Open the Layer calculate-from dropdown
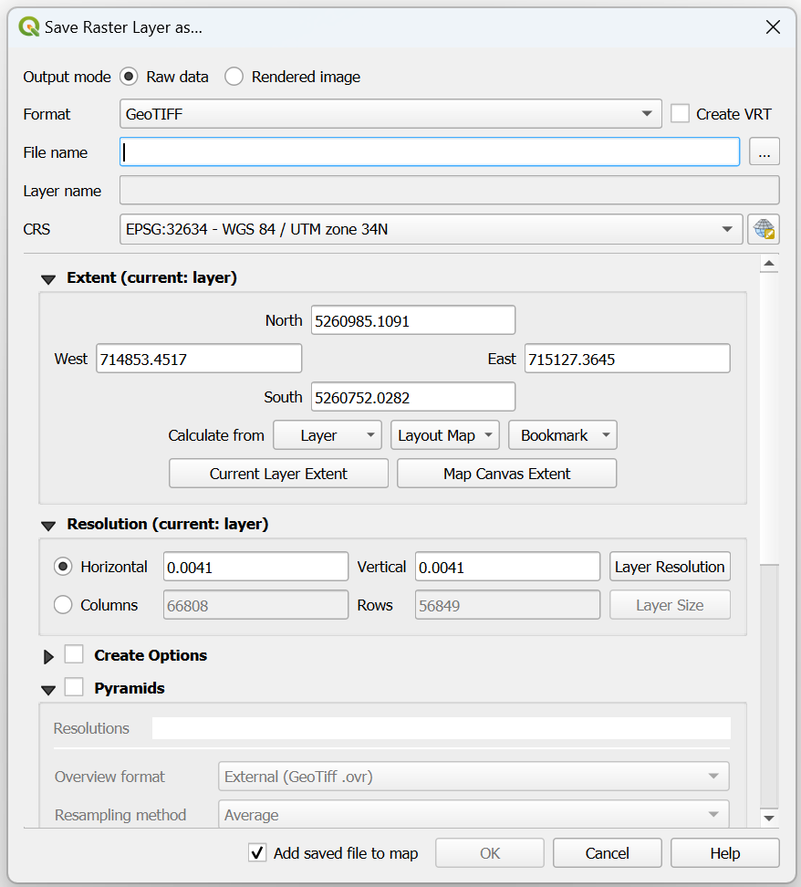The width and height of the screenshot is (801, 887). pos(327,435)
